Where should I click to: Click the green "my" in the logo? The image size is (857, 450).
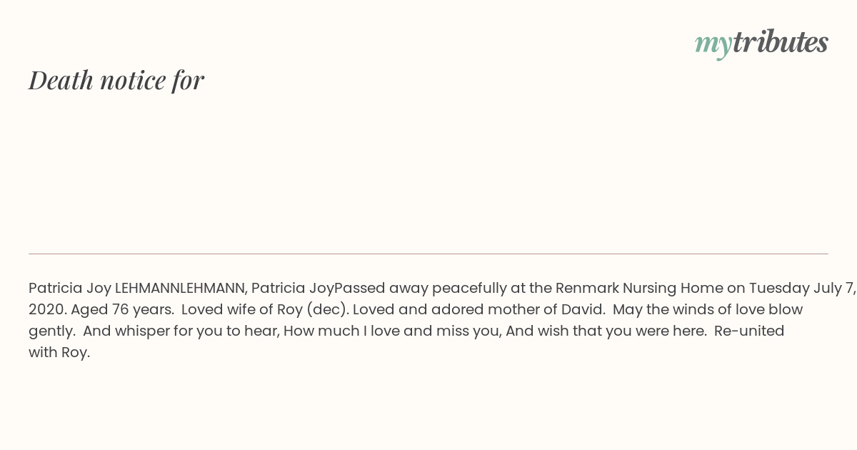(x=713, y=44)
